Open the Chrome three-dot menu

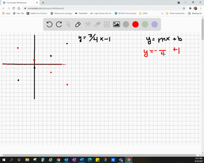201,8
